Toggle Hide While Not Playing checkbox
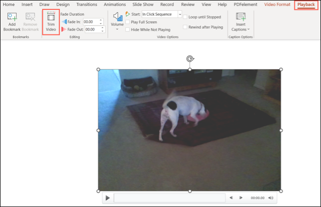Viewport: 321px width, 207px height. coord(127,30)
